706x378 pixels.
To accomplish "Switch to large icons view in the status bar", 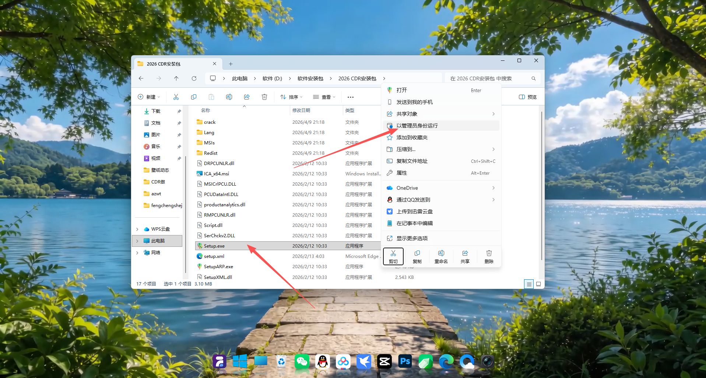I will pos(538,284).
